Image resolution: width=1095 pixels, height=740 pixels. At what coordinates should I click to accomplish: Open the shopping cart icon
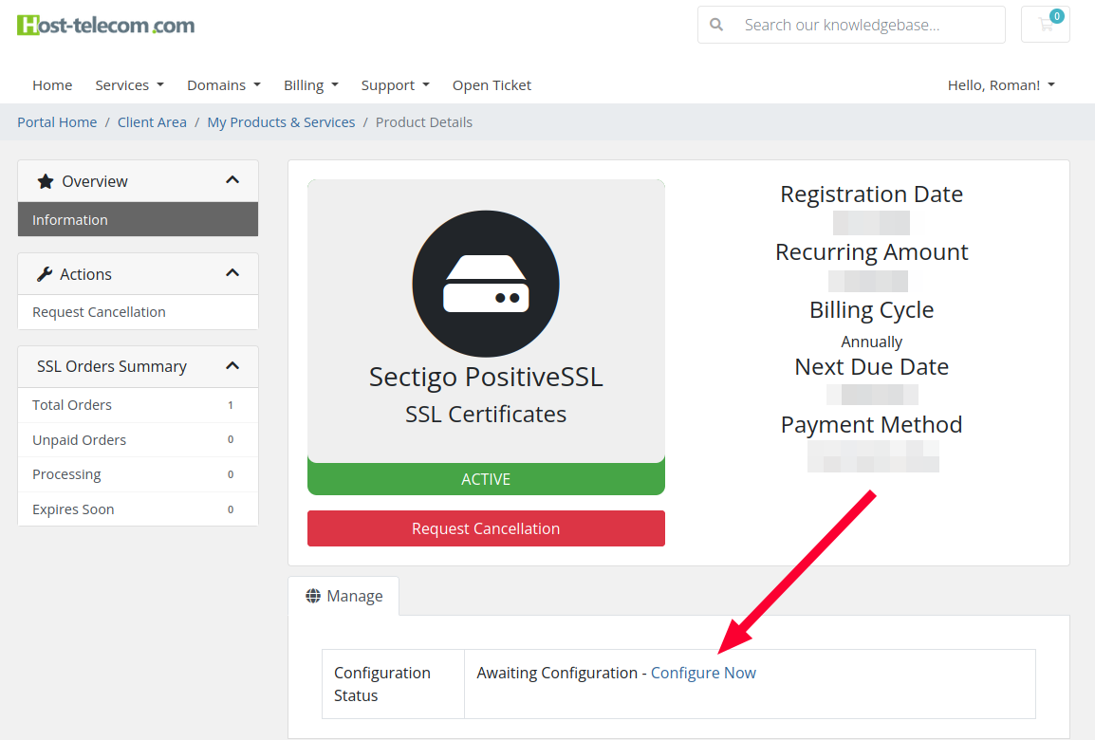coord(1046,25)
